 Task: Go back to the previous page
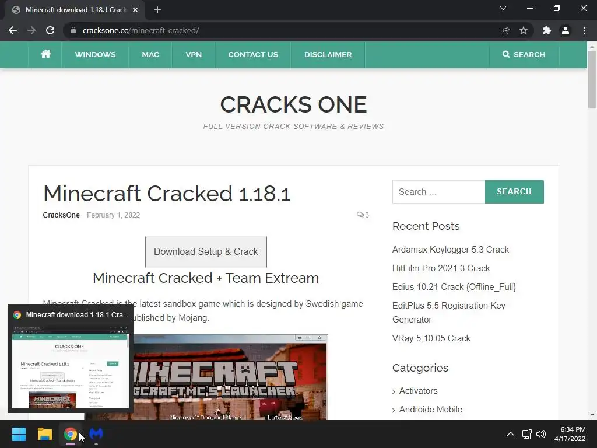(13, 30)
